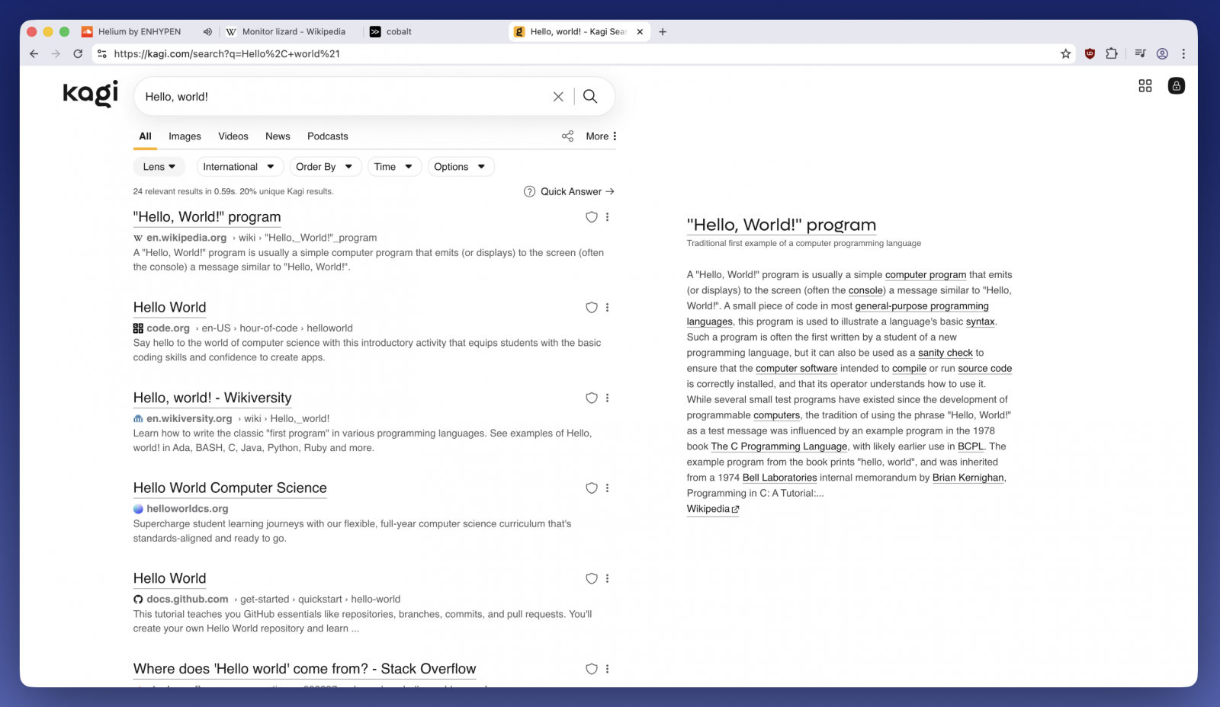Open more options for the Wikipedia result
This screenshot has width=1220, height=707.
click(x=607, y=217)
